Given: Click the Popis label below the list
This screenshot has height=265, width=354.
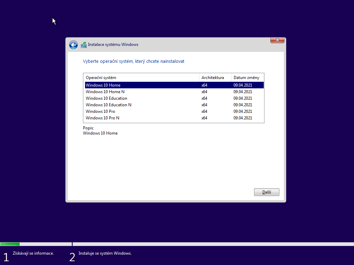Looking at the screenshot, I should click(x=88, y=128).
